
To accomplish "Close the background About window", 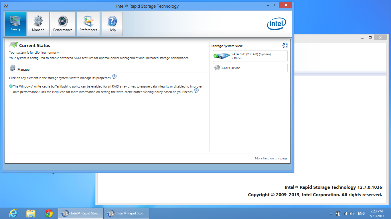I will pyautogui.click(x=380, y=37).
